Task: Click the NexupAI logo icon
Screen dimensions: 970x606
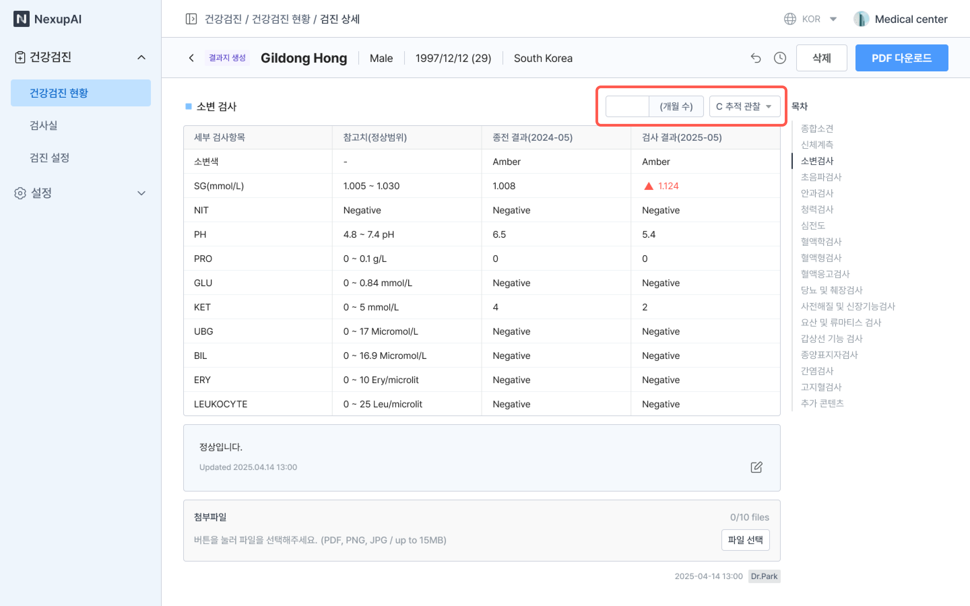Action: (21, 19)
